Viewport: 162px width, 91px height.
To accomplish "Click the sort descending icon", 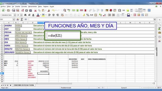I will coord(98,10).
